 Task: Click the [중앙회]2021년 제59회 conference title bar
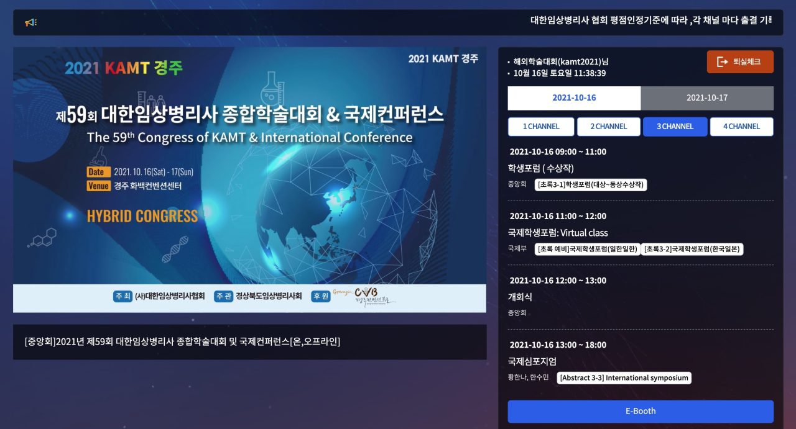point(249,342)
